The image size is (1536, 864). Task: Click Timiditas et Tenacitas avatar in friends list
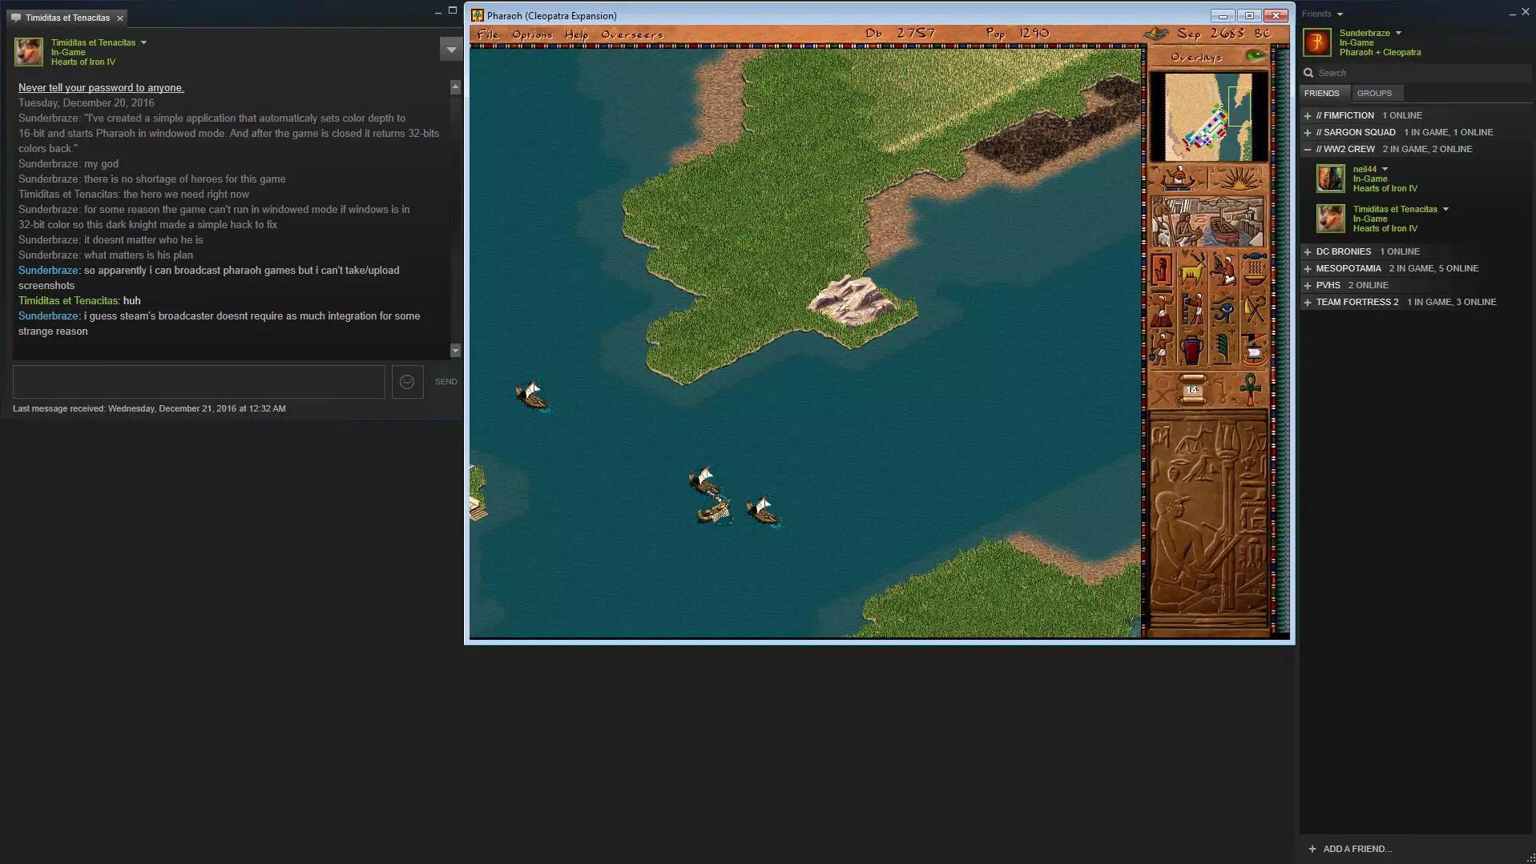click(x=1331, y=219)
